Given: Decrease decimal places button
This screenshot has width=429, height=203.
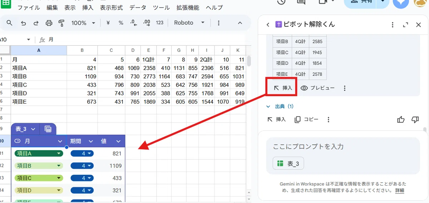Looking at the screenshot, I should click(x=134, y=23).
